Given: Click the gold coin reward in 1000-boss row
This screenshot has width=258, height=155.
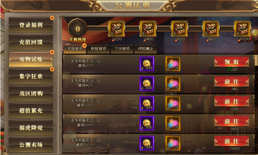Looking at the screenshot, I should coord(147,143).
